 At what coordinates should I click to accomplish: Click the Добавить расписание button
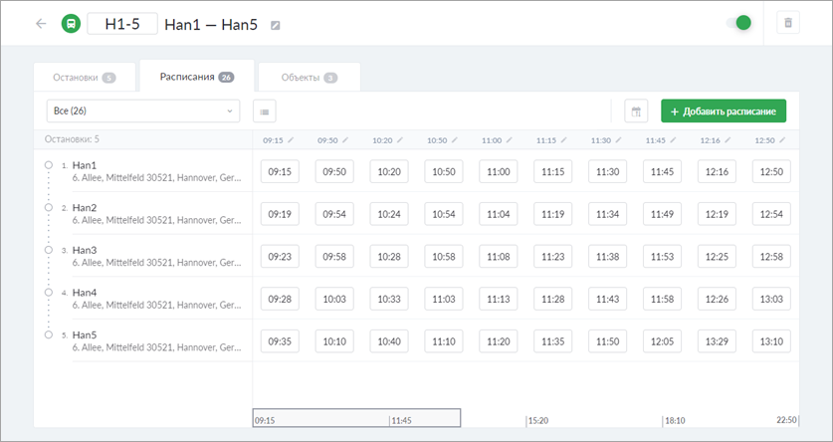point(724,110)
